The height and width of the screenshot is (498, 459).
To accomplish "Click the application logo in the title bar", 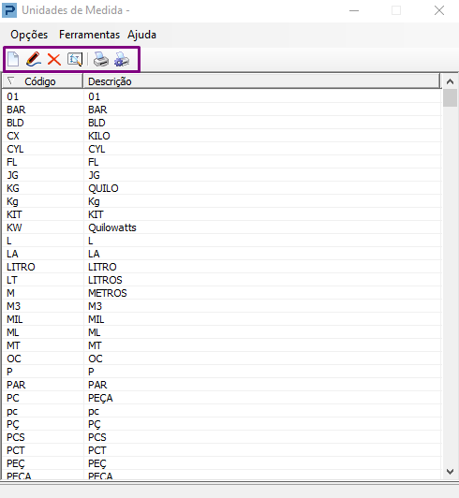I will tap(9, 10).
